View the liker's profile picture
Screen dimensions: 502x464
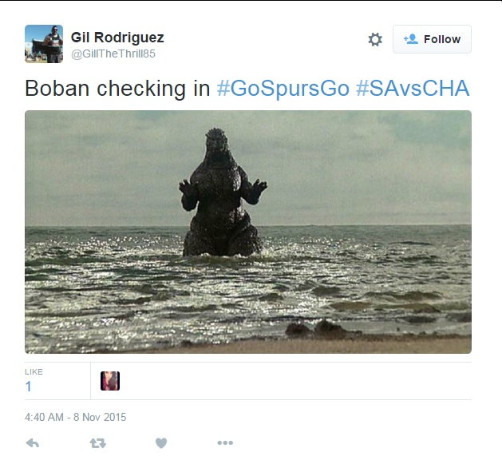pyautogui.click(x=110, y=381)
